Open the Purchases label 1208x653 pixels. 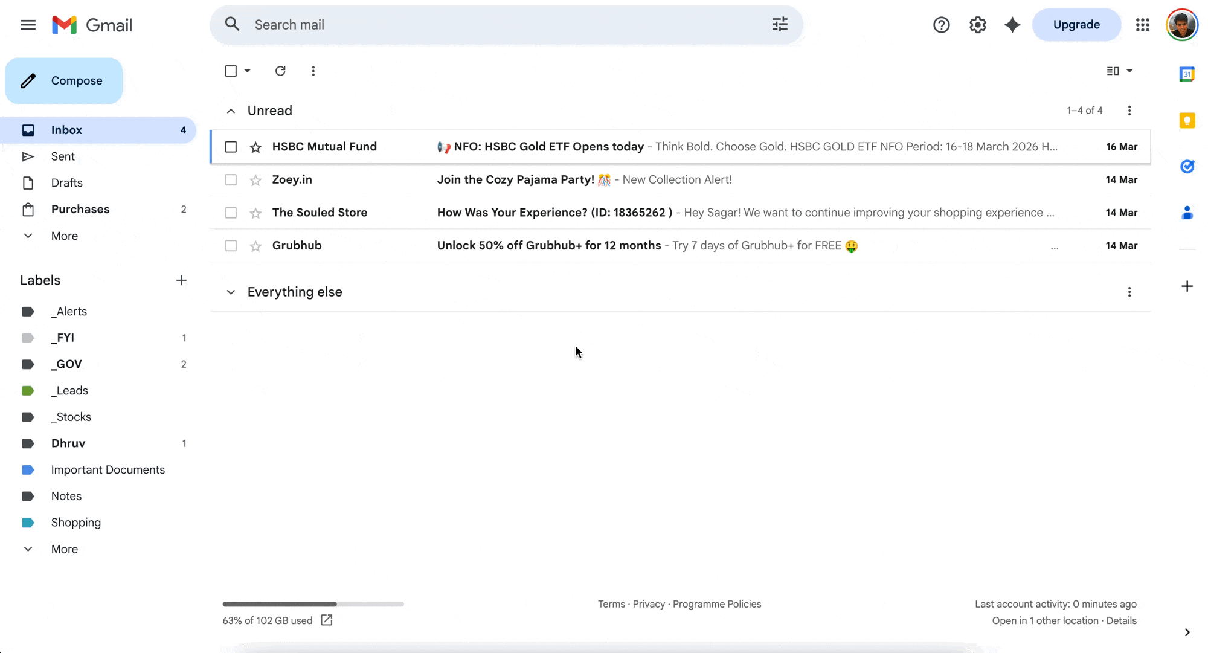pos(80,209)
